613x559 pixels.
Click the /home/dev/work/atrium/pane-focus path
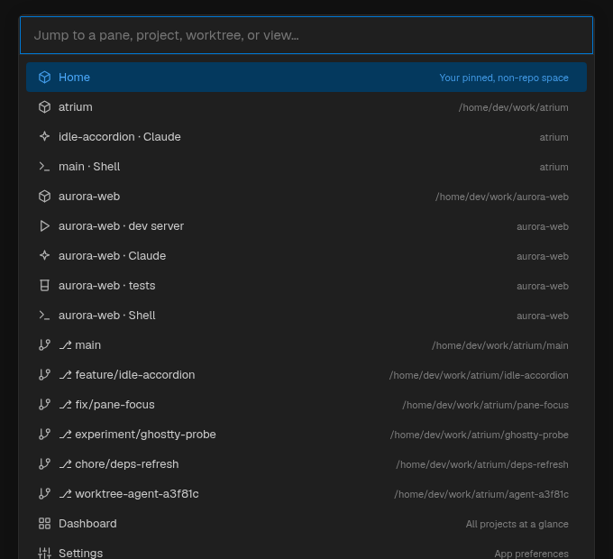[x=485, y=405]
